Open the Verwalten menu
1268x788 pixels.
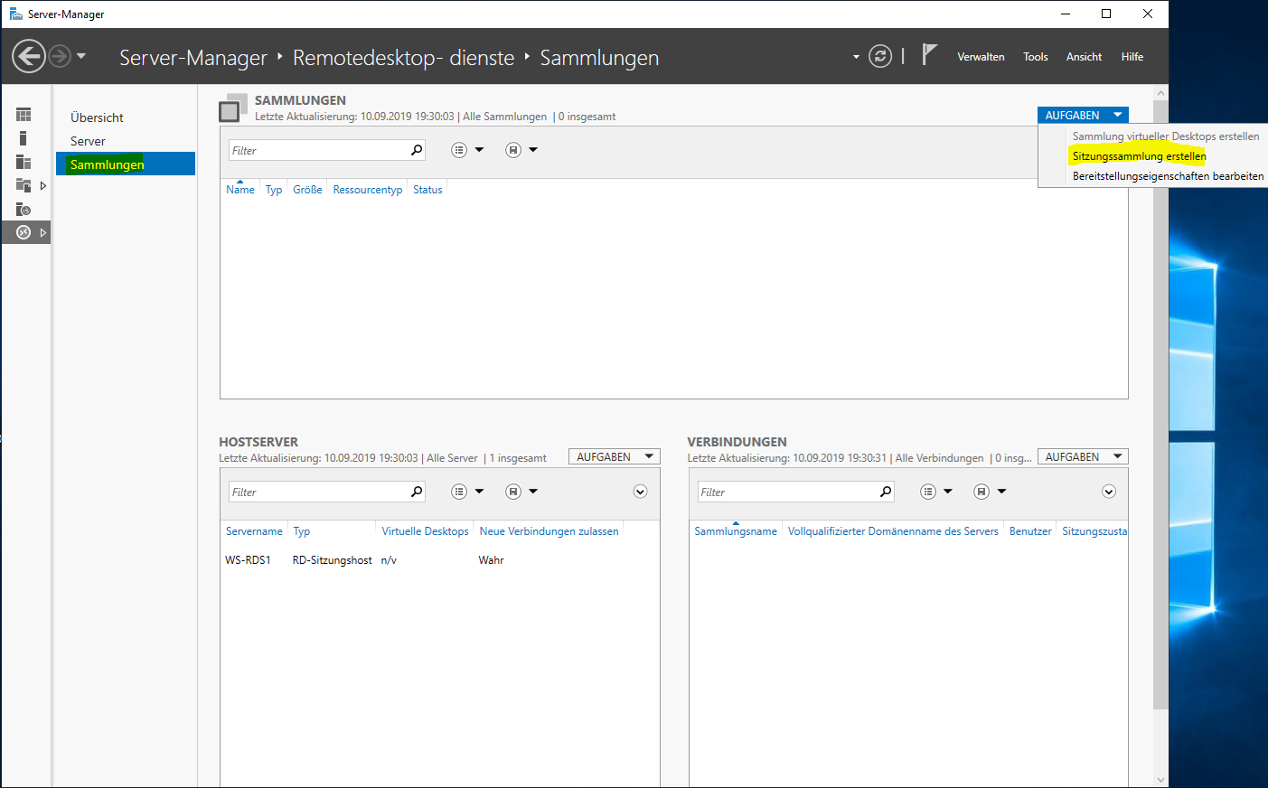click(981, 57)
